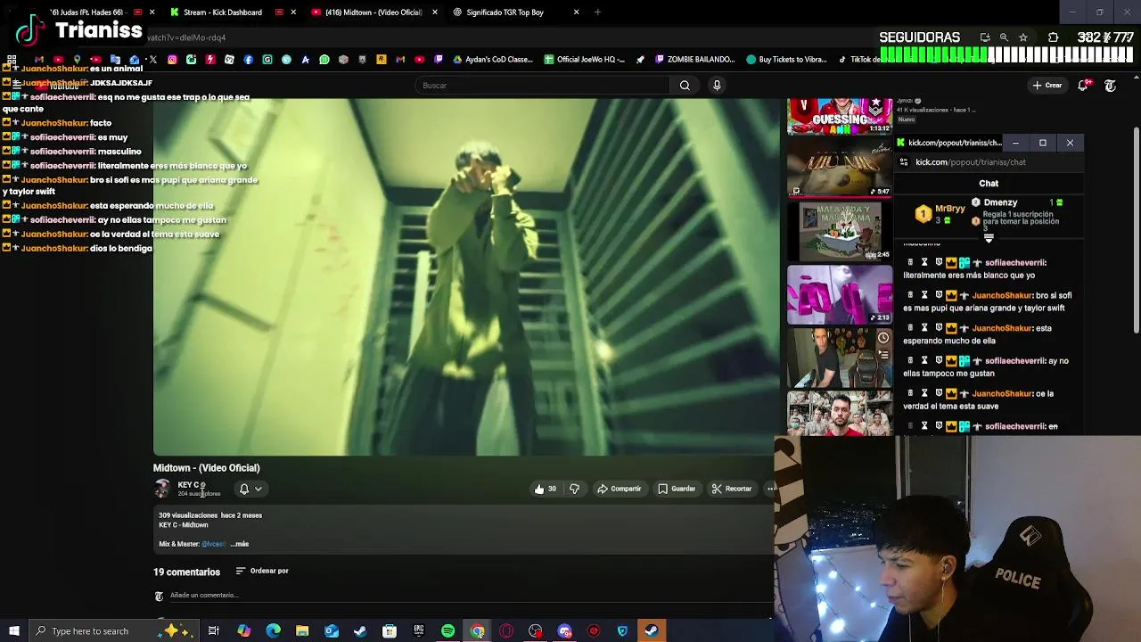Focus the Añade un comentario field
This screenshot has height=642, width=1141.
point(203,596)
